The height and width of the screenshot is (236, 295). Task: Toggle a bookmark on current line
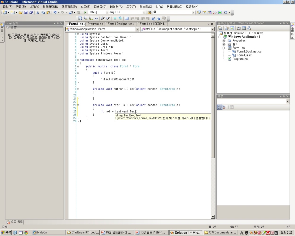pos(127,18)
